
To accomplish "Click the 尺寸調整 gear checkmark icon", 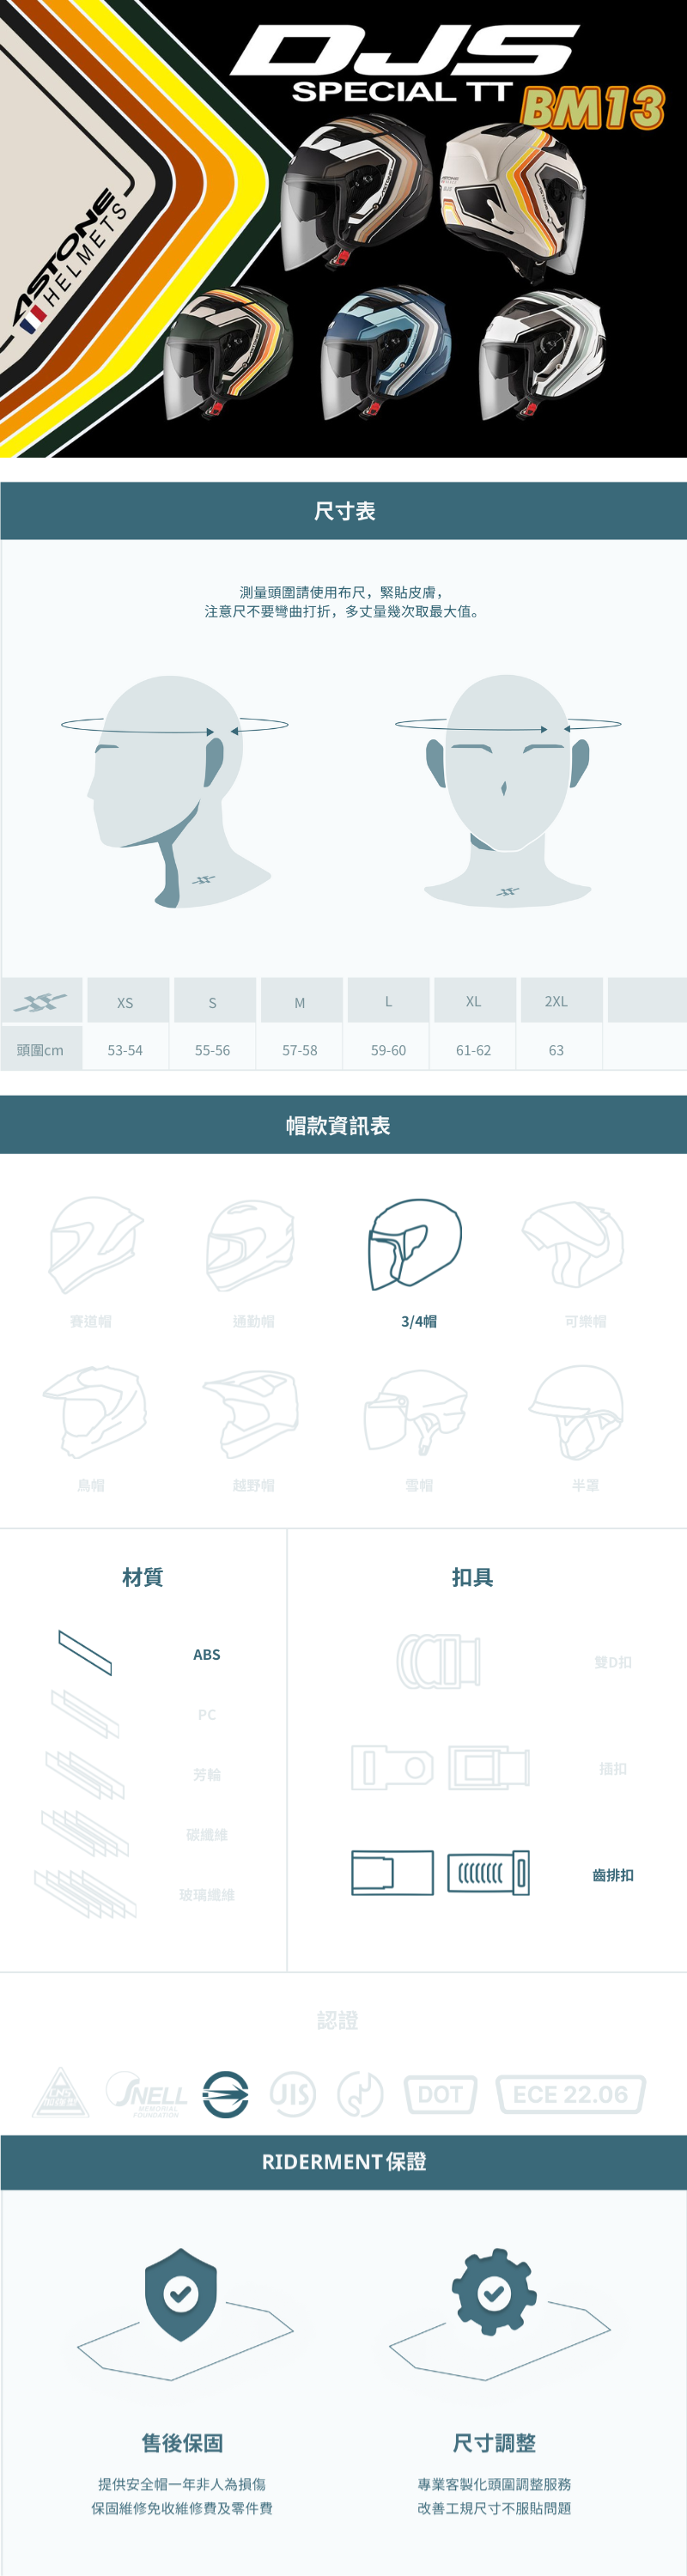I will [x=494, y=2291].
